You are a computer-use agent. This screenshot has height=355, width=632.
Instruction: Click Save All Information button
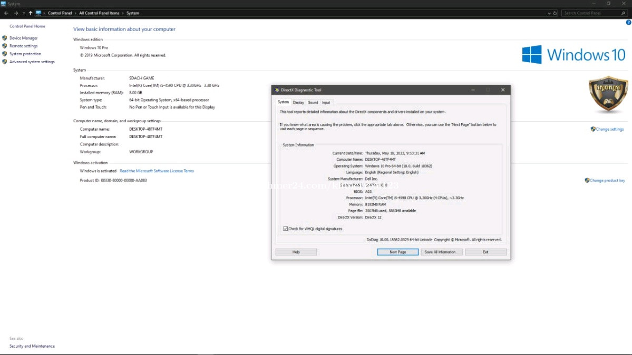(x=441, y=252)
